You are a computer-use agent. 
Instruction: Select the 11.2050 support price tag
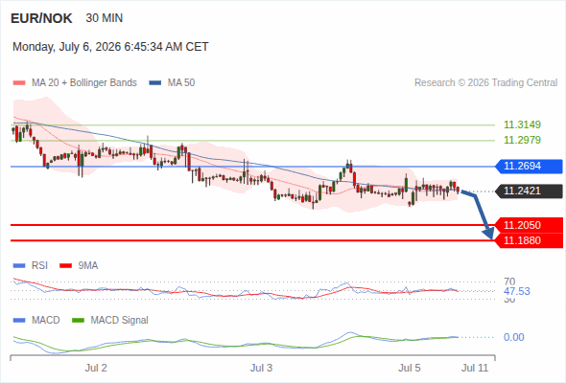[529, 225]
